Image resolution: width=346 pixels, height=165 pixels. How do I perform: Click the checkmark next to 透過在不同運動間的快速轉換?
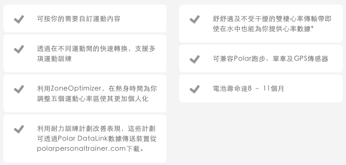point(19,49)
